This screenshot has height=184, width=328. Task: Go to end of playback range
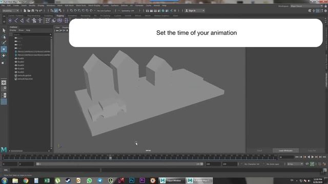pyautogui.click(x=324, y=157)
